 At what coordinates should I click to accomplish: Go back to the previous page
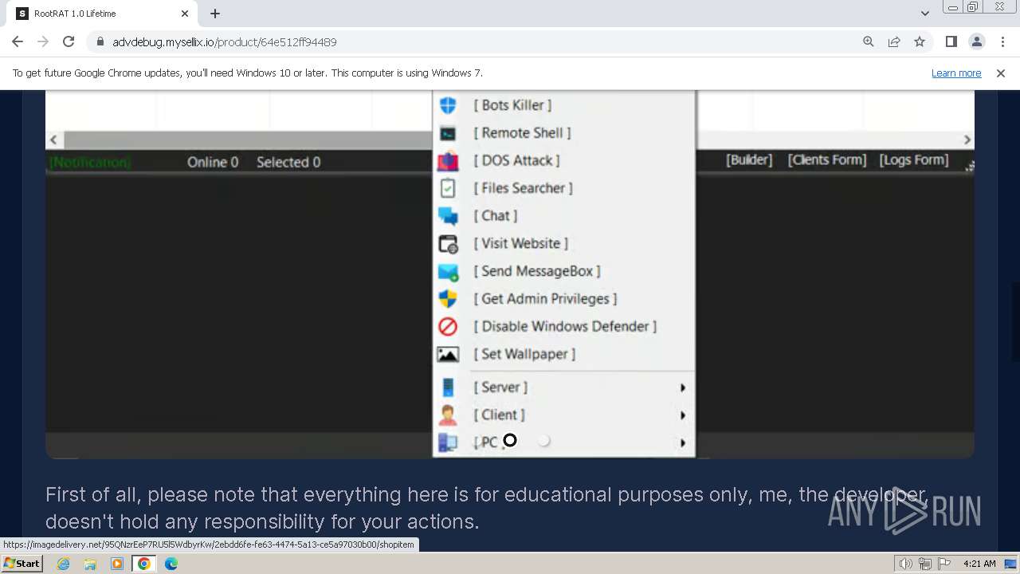[18, 42]
